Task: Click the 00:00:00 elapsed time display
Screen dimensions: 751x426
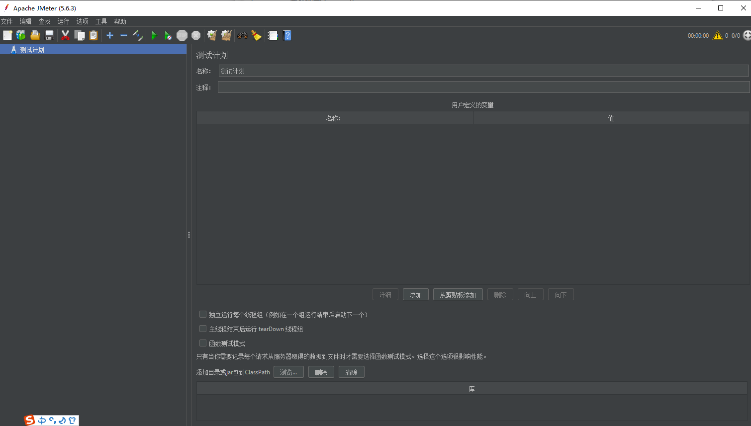Action: (698, 36)
